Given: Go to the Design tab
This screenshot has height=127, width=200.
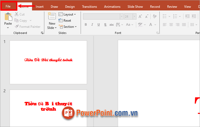Looking at the screenshot, I should coord(70,7).
